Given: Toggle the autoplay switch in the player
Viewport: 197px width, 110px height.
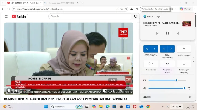Looking at the screenshot, I should (105, 90).
